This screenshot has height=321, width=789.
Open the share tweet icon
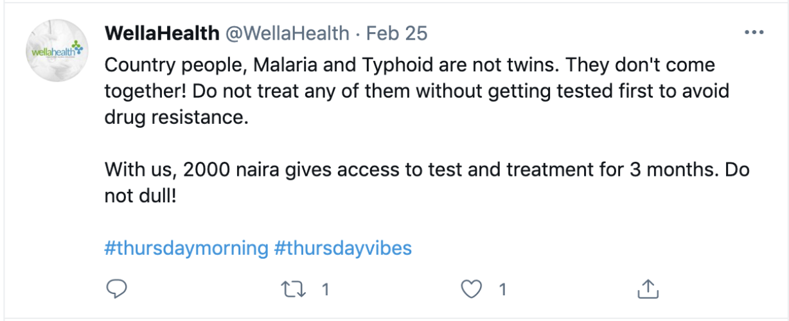pyautogui.click(x=649, y=289)
